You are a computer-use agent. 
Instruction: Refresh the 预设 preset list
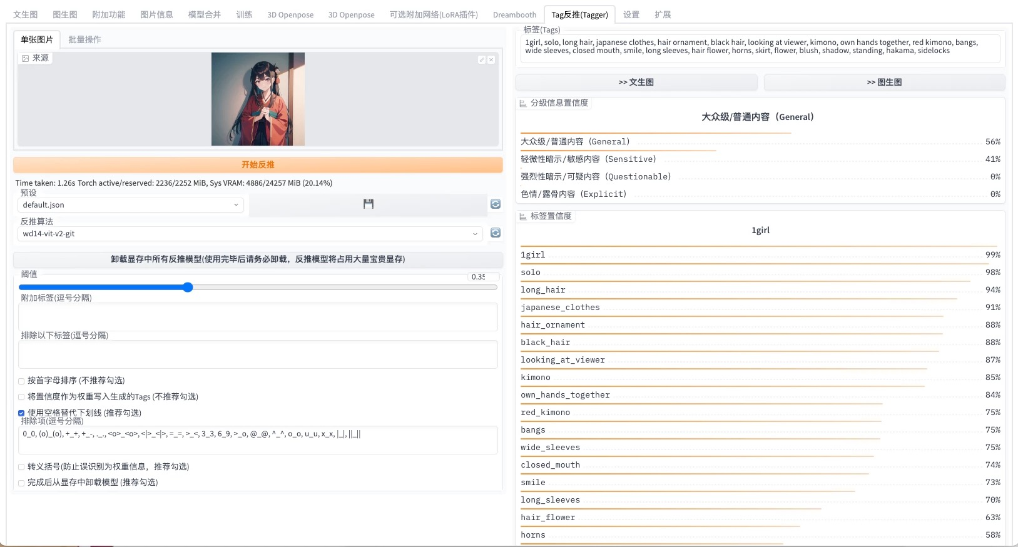(x=496, y=204)
